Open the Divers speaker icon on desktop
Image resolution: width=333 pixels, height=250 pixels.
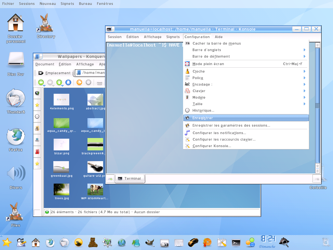click(x=16, y=177)
